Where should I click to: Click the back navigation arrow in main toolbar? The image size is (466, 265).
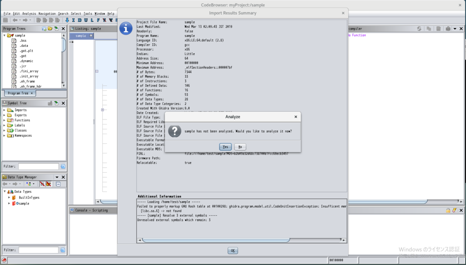pos(15,20)
